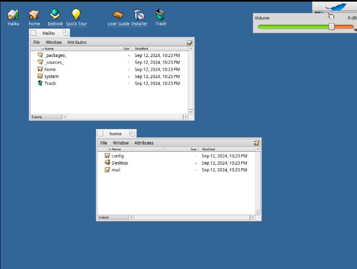Viewport: 357px width, 269px height.
Task: Click the '3 items' count in home window
Action: point(104,217)
